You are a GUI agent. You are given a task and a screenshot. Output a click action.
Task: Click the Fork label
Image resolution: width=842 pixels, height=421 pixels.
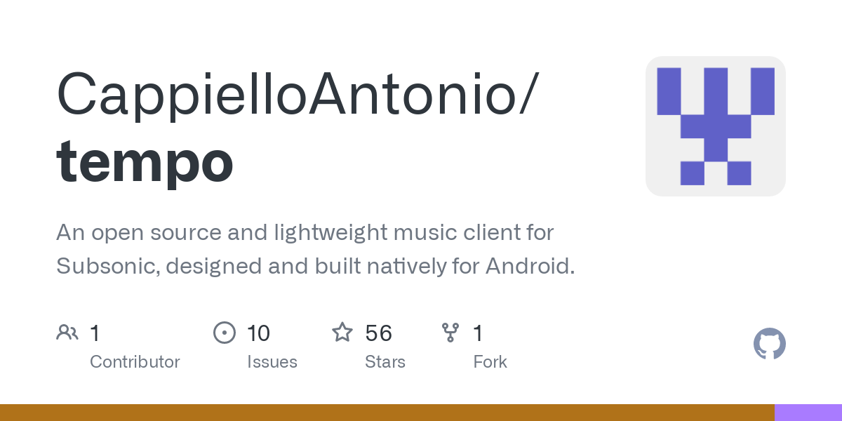(x=490, y=362)
